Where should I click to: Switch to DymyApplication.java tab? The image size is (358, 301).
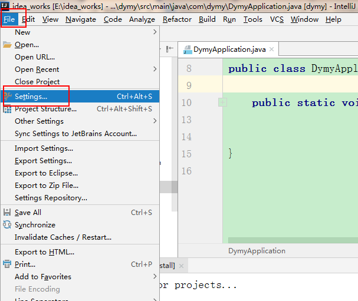[x=229, y=49]
